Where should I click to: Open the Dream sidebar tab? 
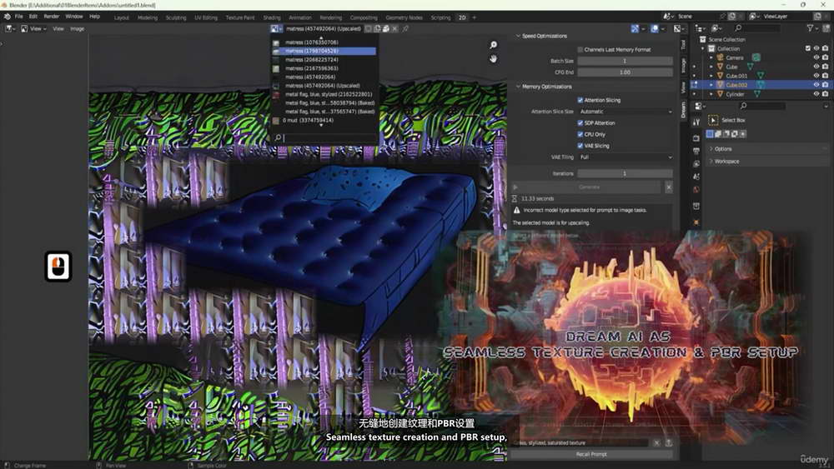coord(684,109)
